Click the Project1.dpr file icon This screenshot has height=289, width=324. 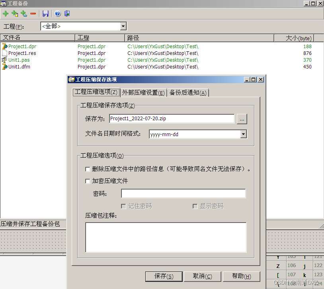[x=4, y=46]
